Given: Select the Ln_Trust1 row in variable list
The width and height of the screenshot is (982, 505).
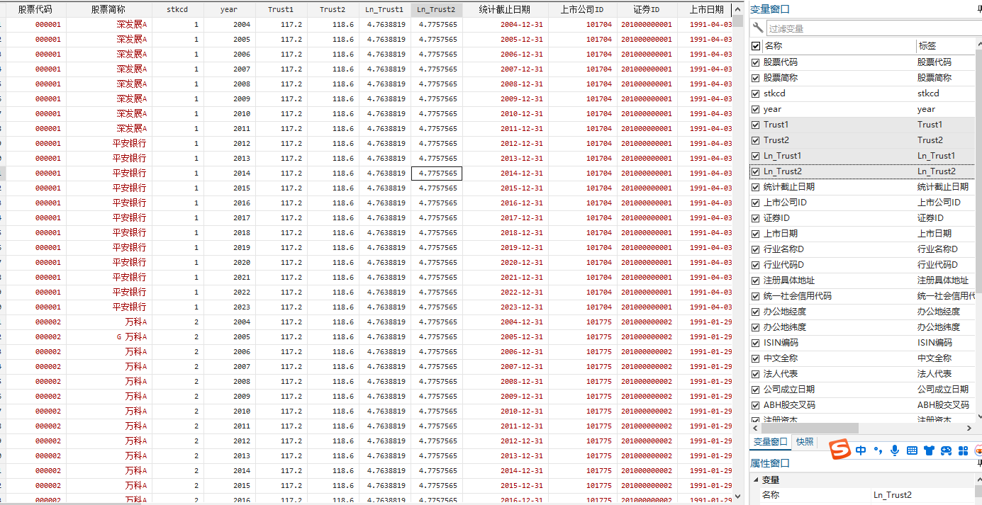Looking at the screenshot, I should 862,156.
